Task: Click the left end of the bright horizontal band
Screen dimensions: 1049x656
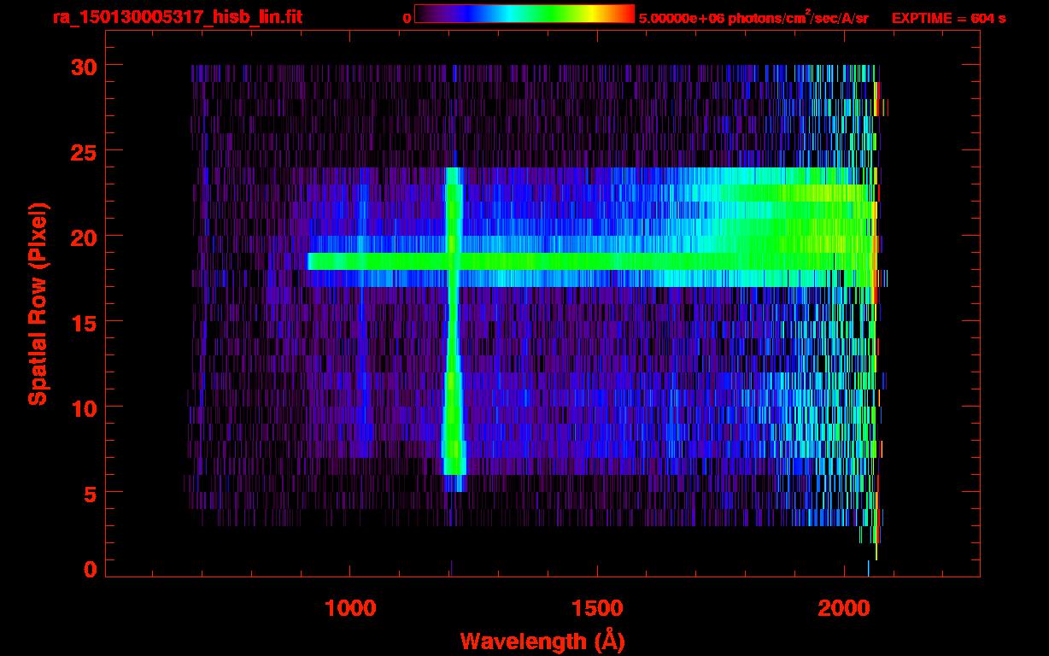Action: [x=312, y=261]
